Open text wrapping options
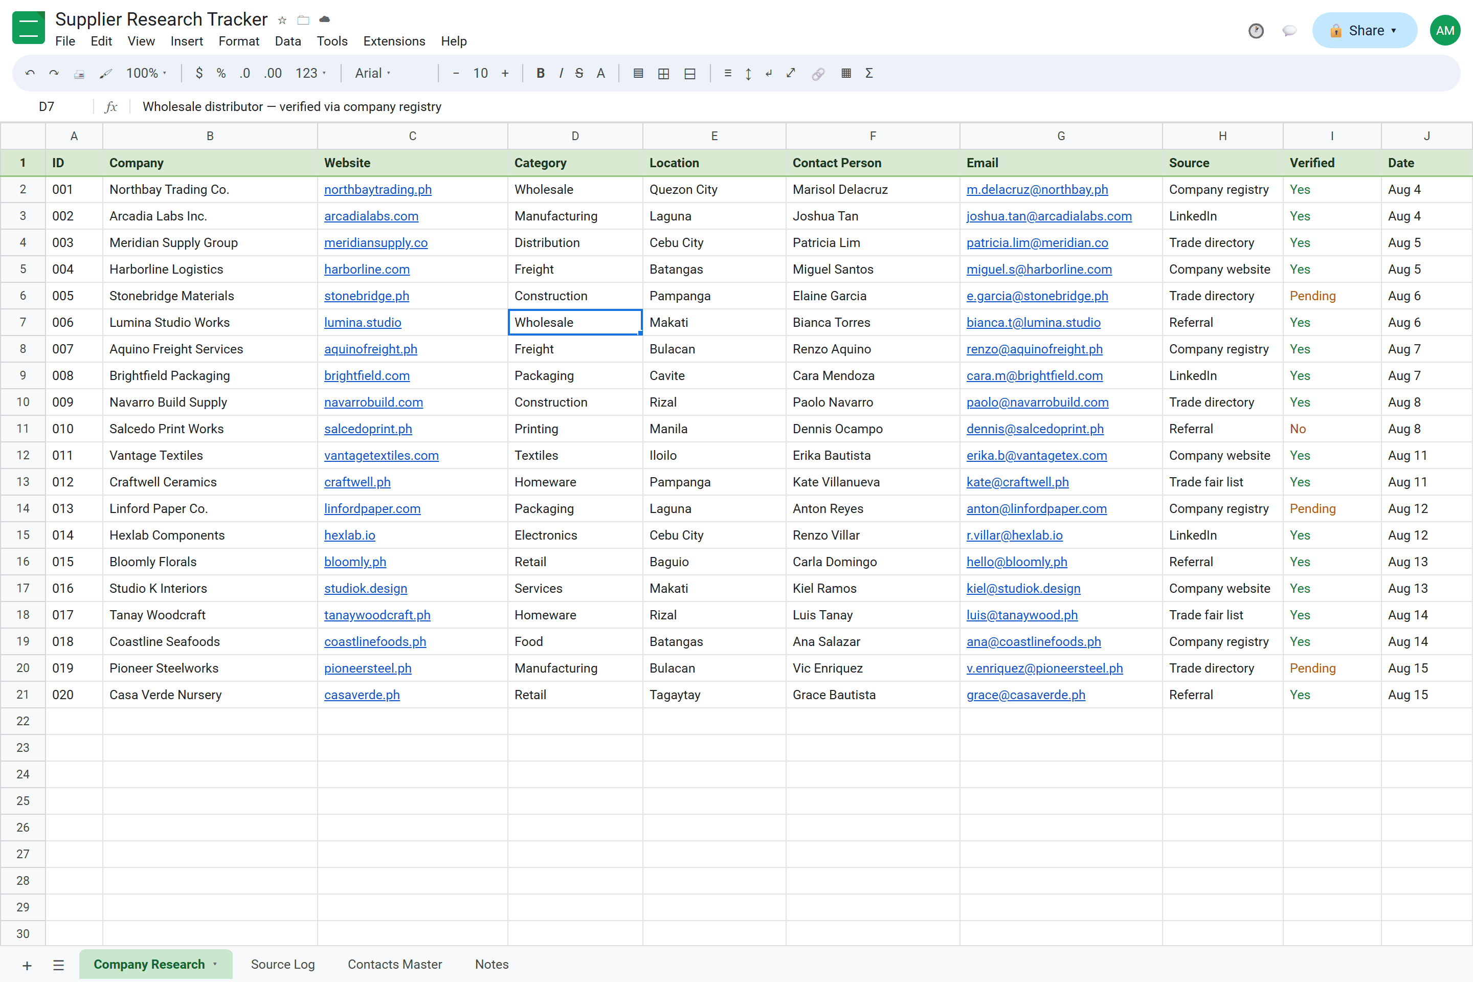Screen dimensions: 1473x982 pos(769,73)
